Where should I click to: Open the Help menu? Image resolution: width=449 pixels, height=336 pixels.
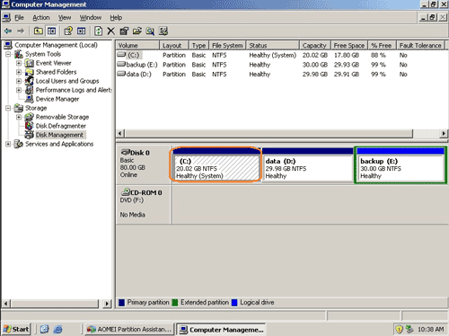pyautogui.click(x=116, y=18)
